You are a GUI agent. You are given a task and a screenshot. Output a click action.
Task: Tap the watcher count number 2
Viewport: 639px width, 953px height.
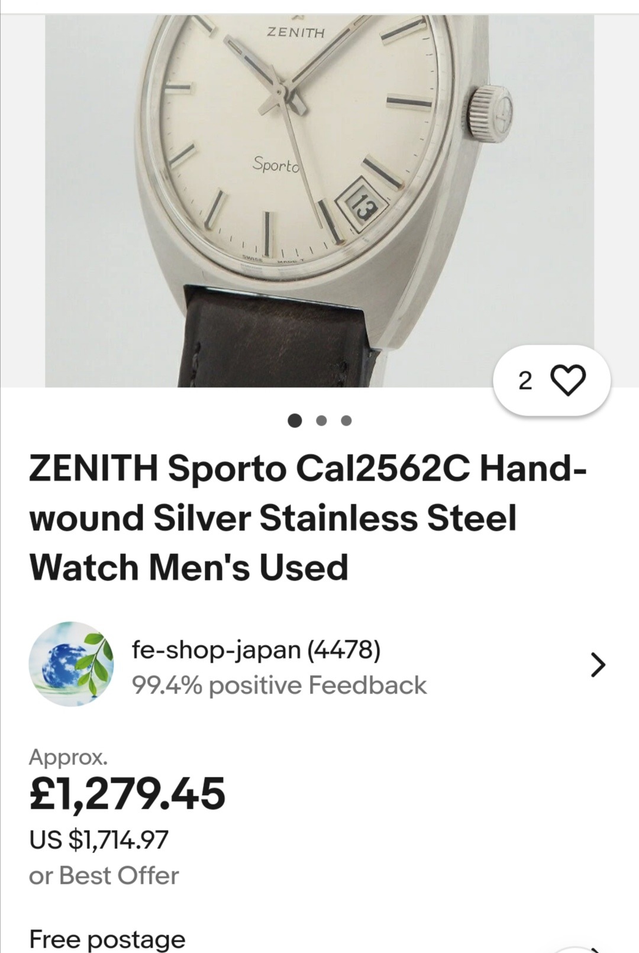pyautogui.click(x=525, y=381)
